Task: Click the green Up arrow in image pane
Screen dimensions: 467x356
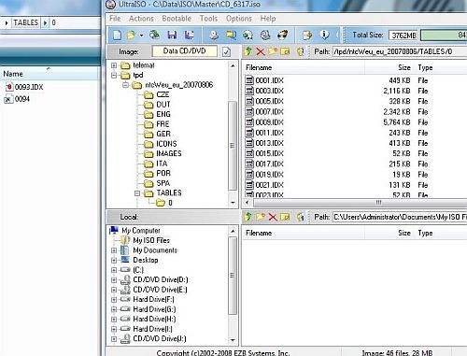Action: click(248, 51)
